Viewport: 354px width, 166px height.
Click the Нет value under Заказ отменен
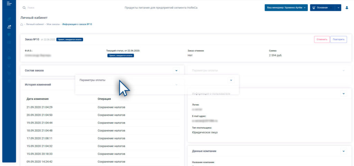[x=190, y=55]
